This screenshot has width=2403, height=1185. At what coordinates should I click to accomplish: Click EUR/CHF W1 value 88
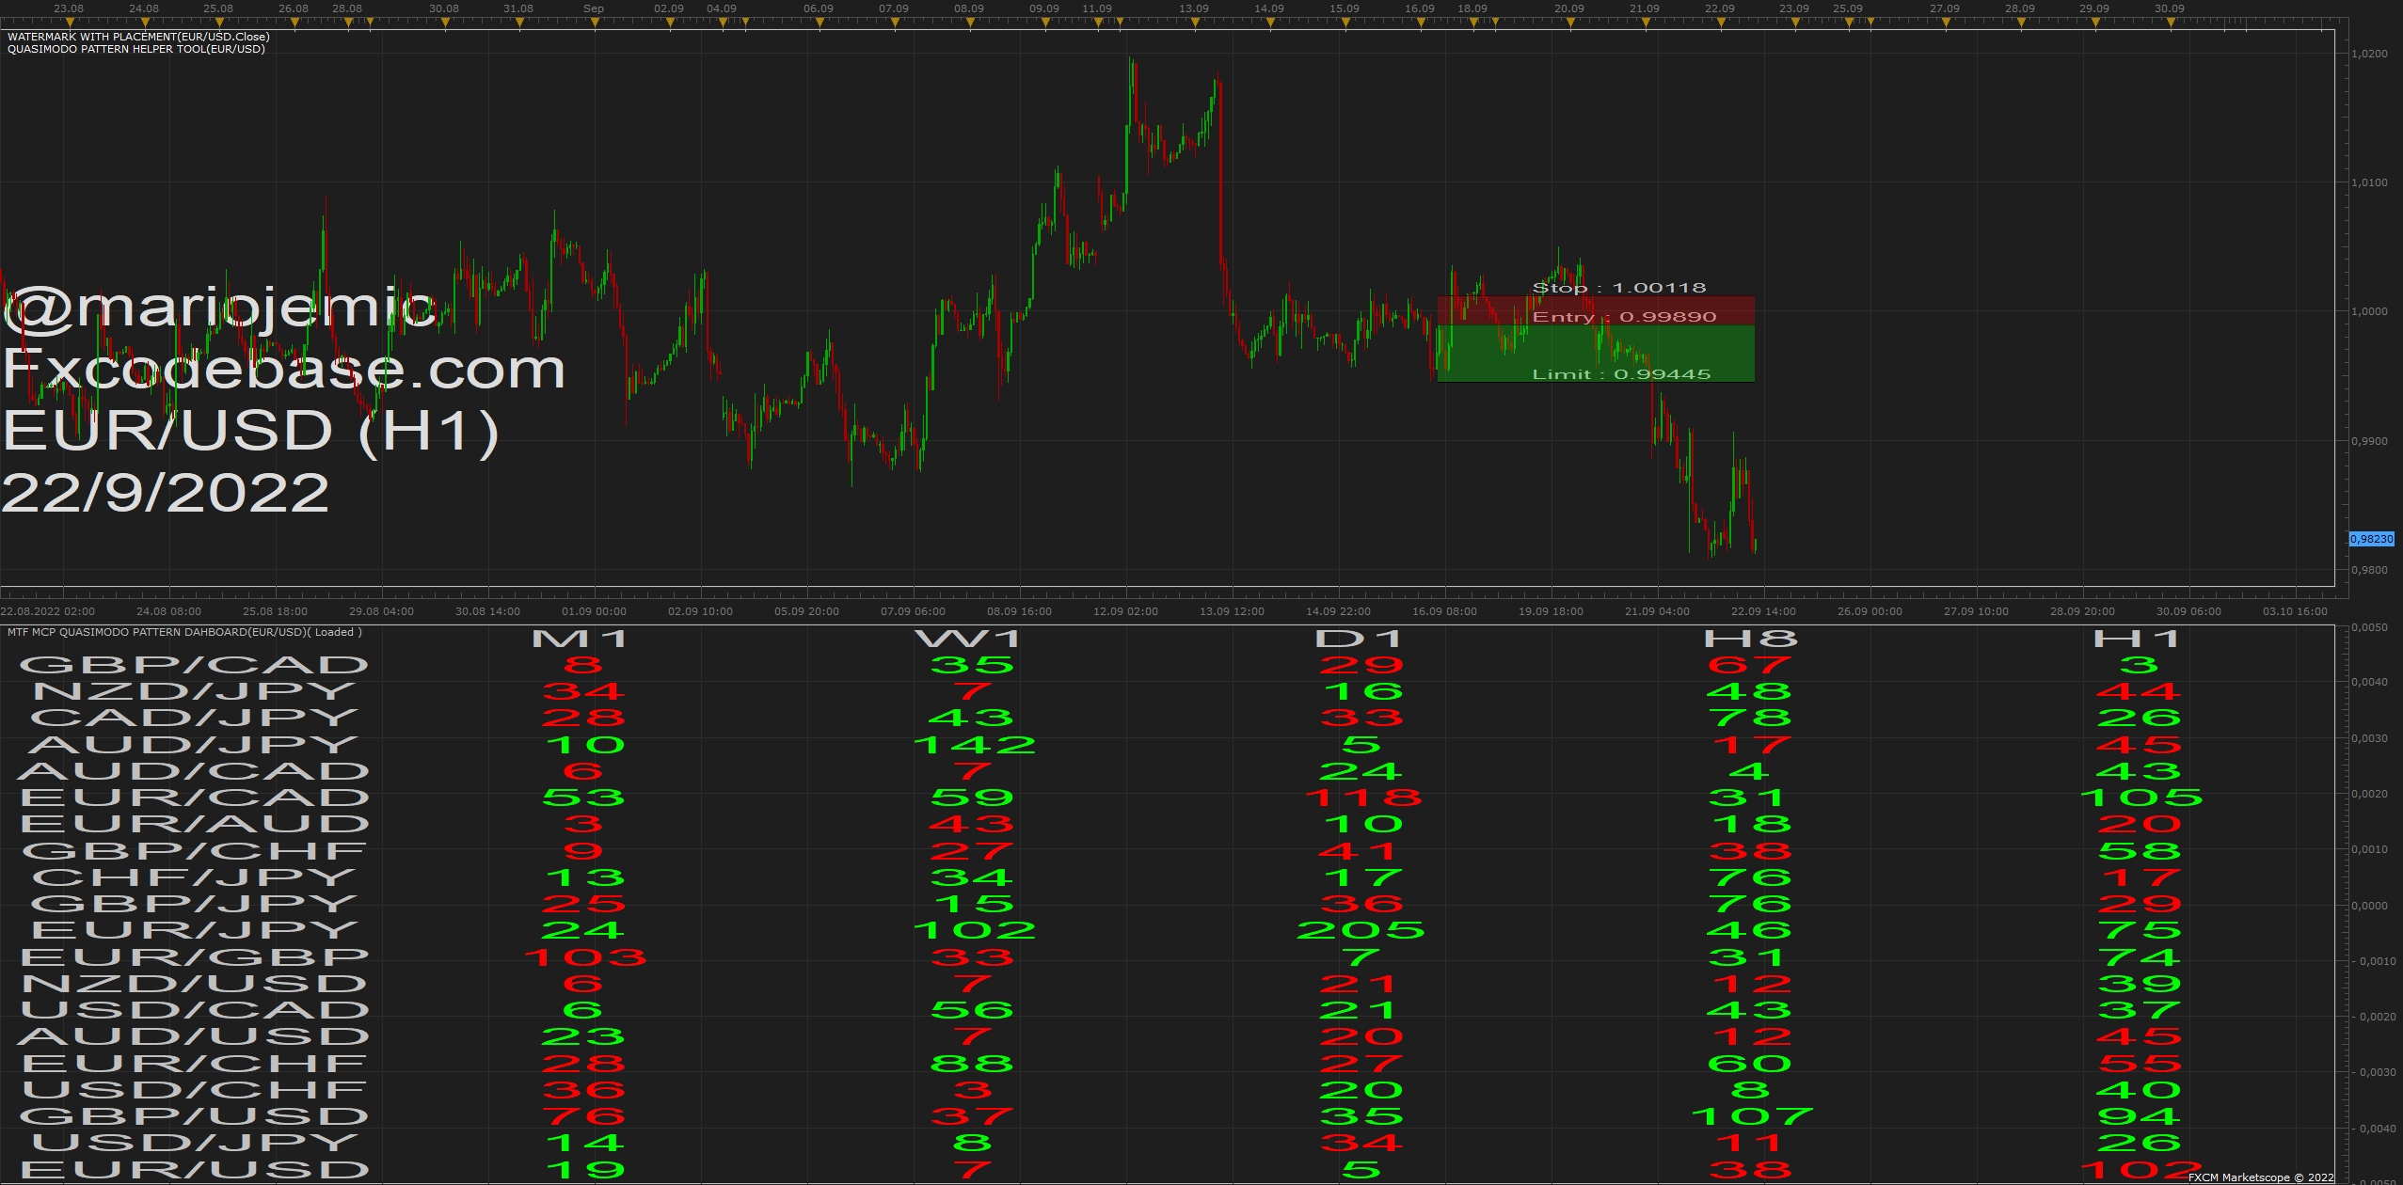(972, 1064)
